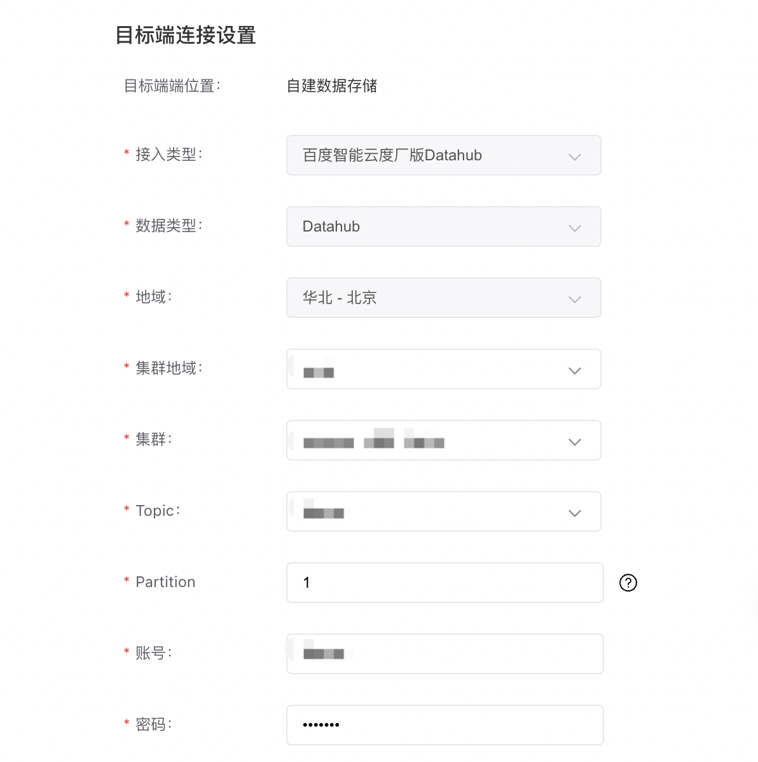Click the chevron on the 数据类型 field
Viewport: 758px width, 762px height.
point(574,228)
